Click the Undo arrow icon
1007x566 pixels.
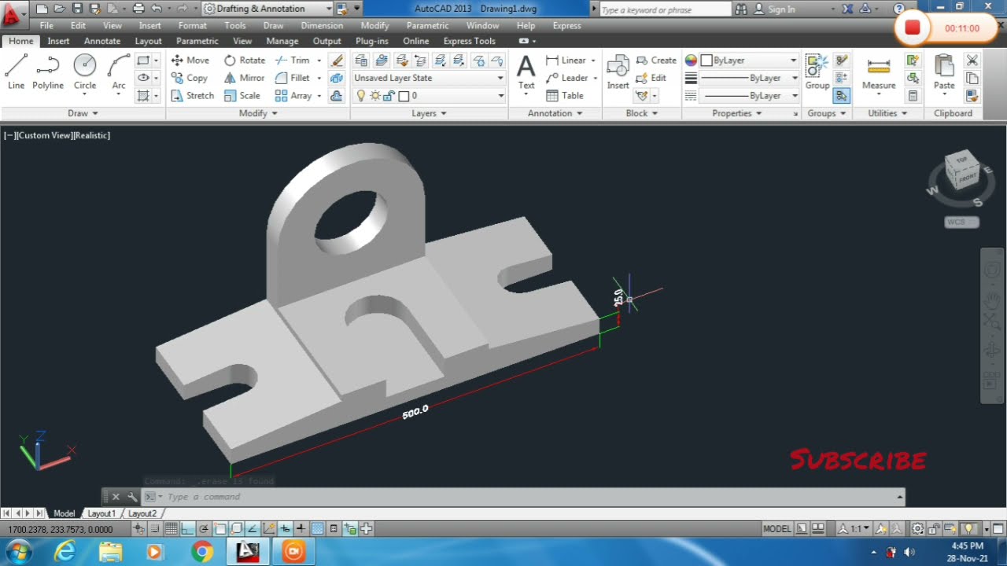click(156, 9)
